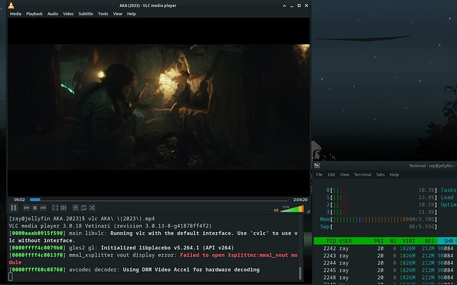Viewport: 457px width, 285px height.
Task: Select htop process row PID 2248
Action: click(385, 278)
